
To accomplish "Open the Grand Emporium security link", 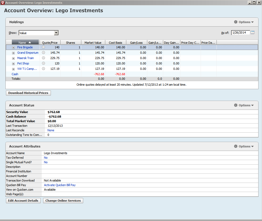I will pos(28,53).
